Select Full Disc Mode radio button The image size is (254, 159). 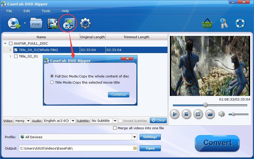pos(52,76)
